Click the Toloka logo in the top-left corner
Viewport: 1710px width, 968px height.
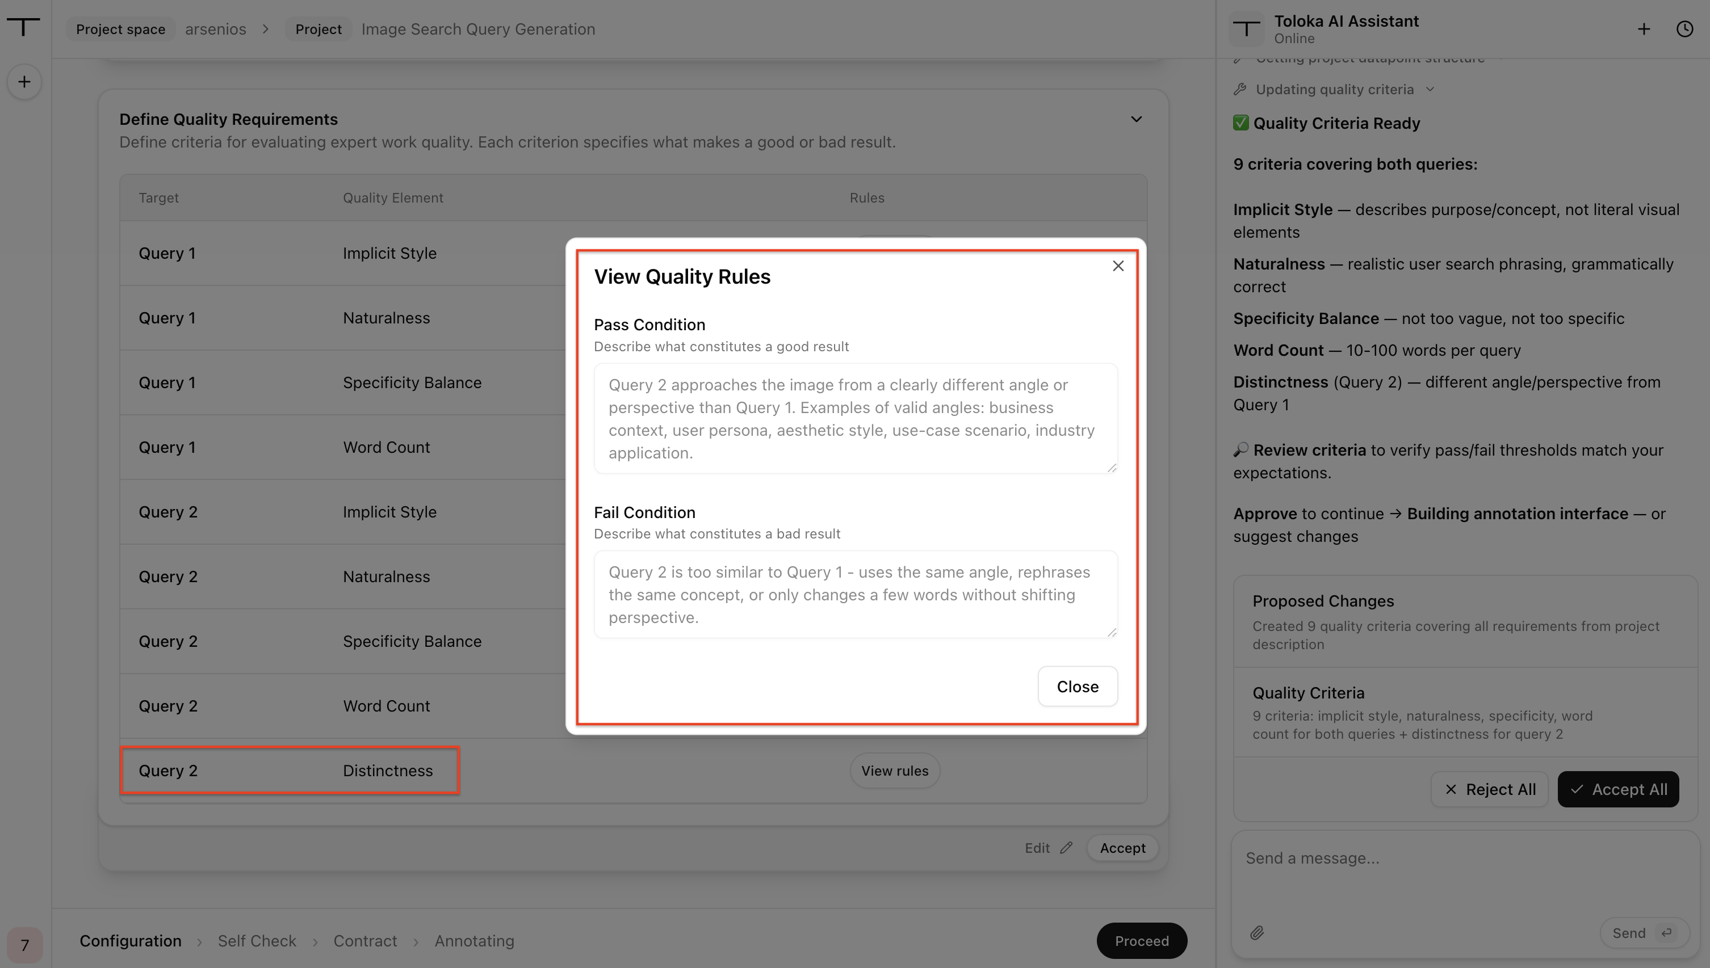tap(23, 27)
